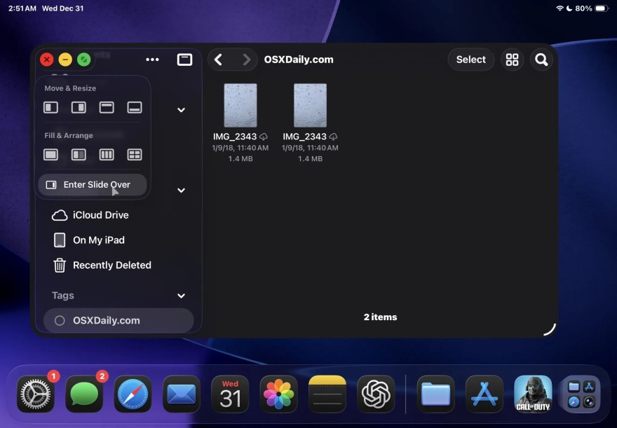Tile window to left half of screen
617x428 pixels.
pyautogui.click(x=50, y=107)
